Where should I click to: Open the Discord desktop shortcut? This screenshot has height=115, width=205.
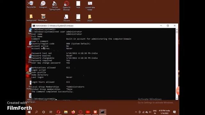pos(67,18)
